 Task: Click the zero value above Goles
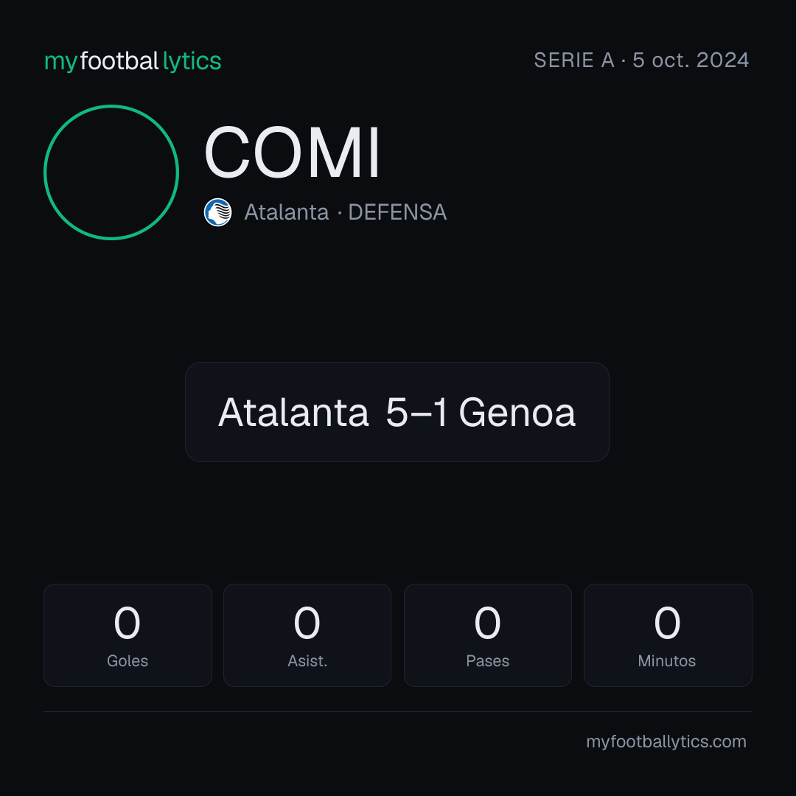pos(127,622)
